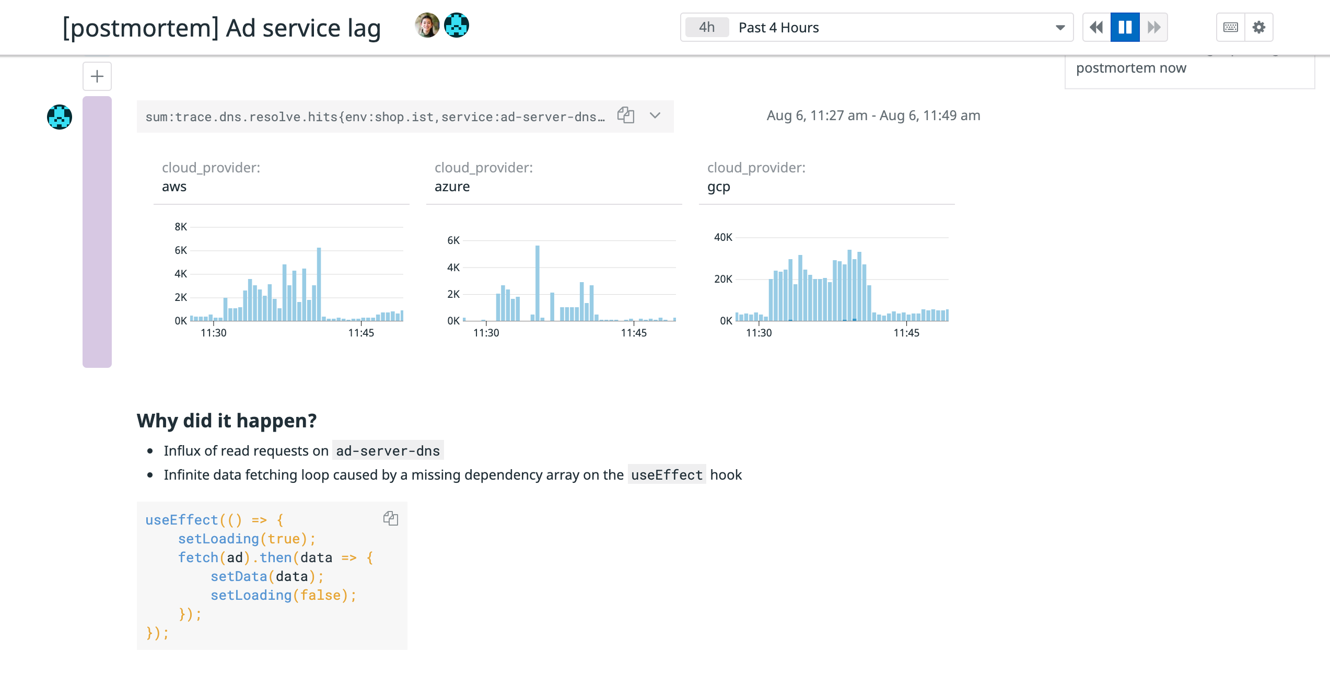
Task: Pause live time updates
Action: click(x=1125, y=27)
